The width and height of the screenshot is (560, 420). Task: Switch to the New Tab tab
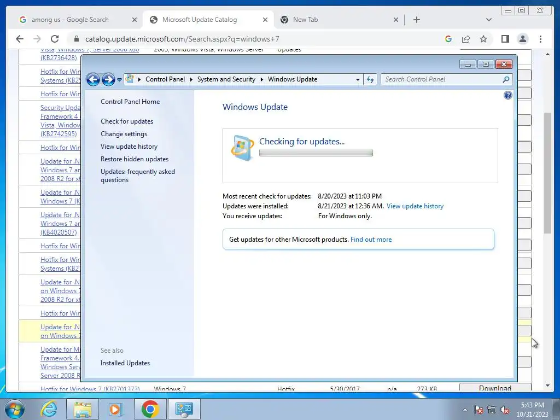305,20
